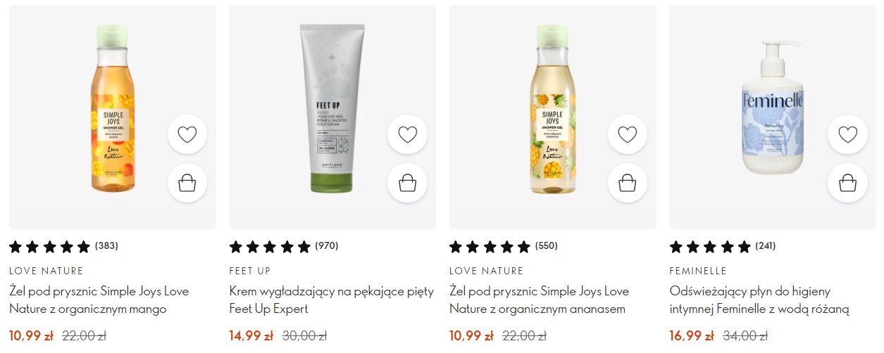Add pineapple shower gel to shopping bag
The width and height of the screenshot is (884, 353).
click(x=628, y=184)
